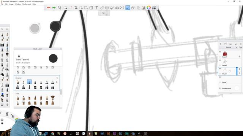Select the Text tool

tap(96, 8)
